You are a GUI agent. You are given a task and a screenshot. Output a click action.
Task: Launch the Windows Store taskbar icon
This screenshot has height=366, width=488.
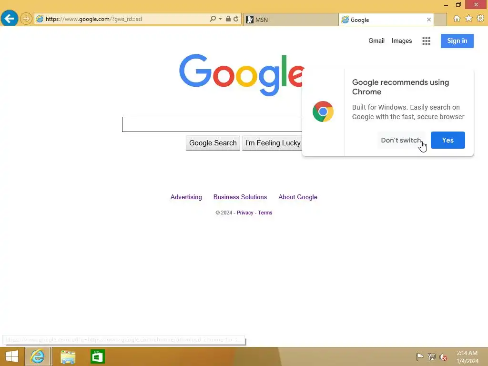tap(97, 356)
